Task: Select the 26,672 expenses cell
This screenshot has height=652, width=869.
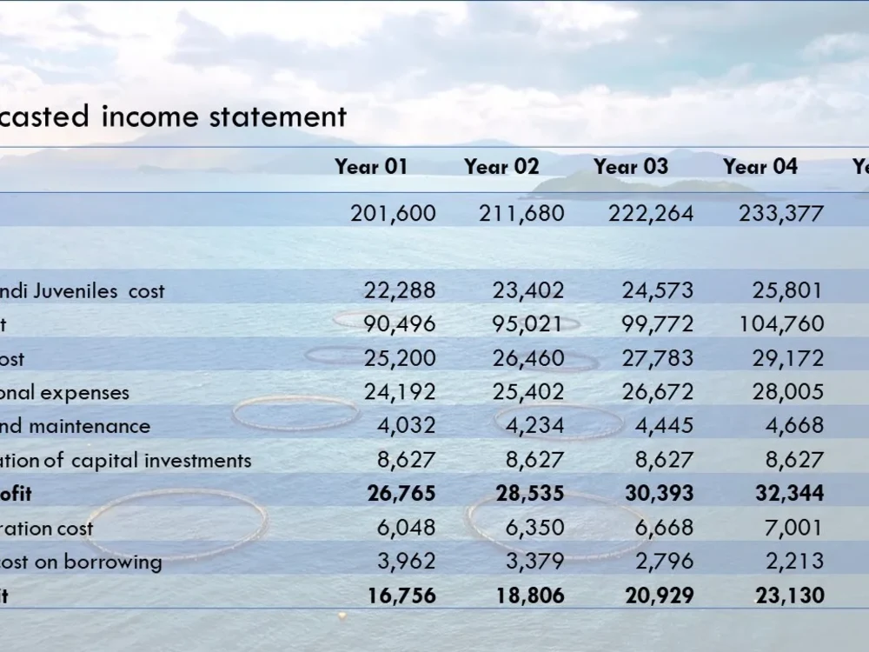Action: pos(657,393)
